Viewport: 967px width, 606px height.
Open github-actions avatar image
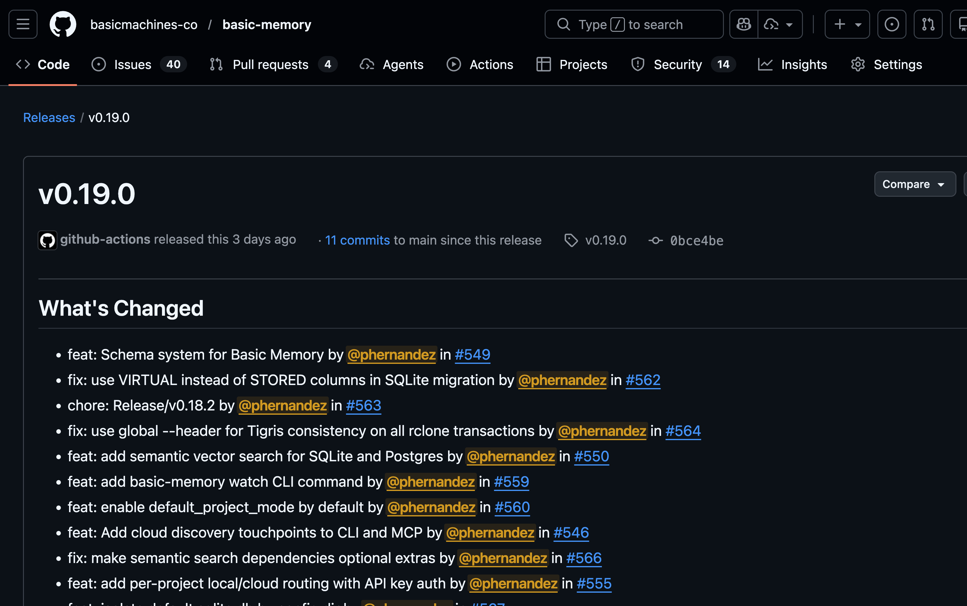[x=47, y=240]
